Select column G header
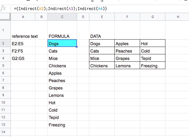Viewport: 189px width, 137px height. (153, 17)
